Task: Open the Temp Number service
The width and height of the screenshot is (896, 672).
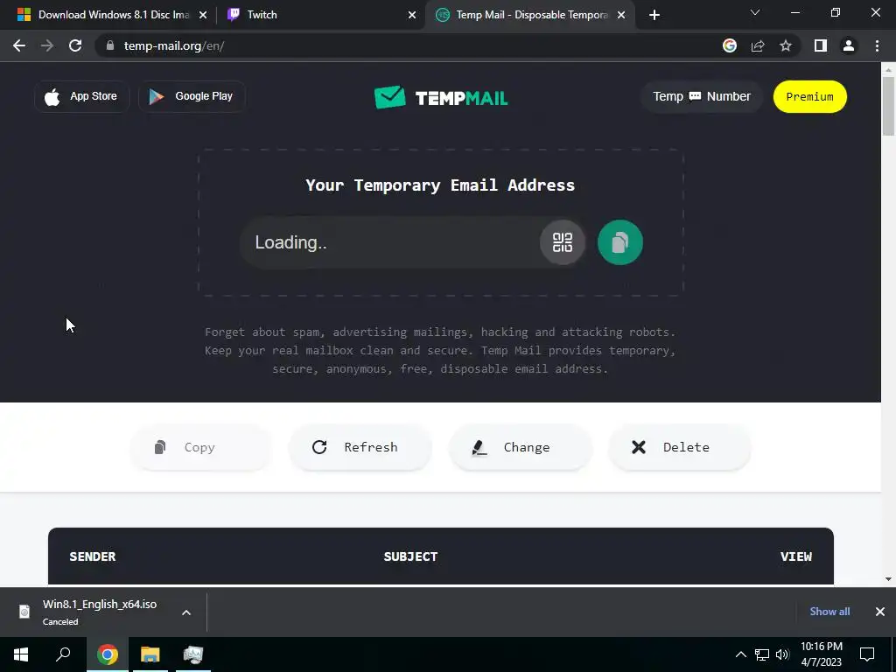Action: point(701,96)
